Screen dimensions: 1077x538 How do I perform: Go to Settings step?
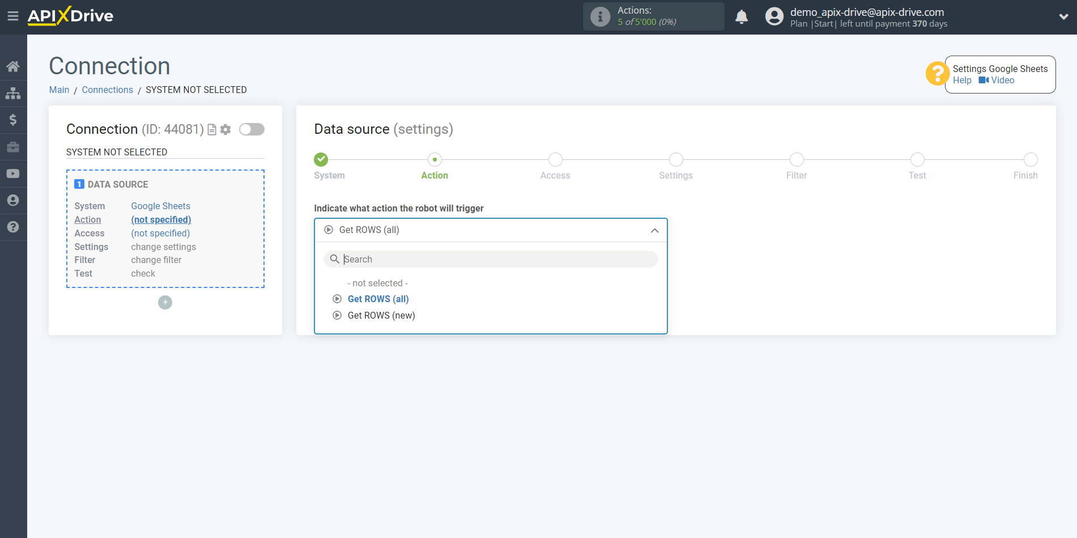pos(676,160)
